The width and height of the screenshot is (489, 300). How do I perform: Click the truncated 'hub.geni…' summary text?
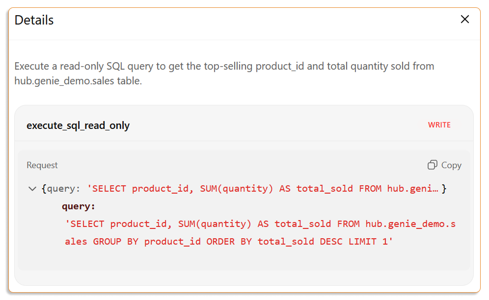pos(412,189)
